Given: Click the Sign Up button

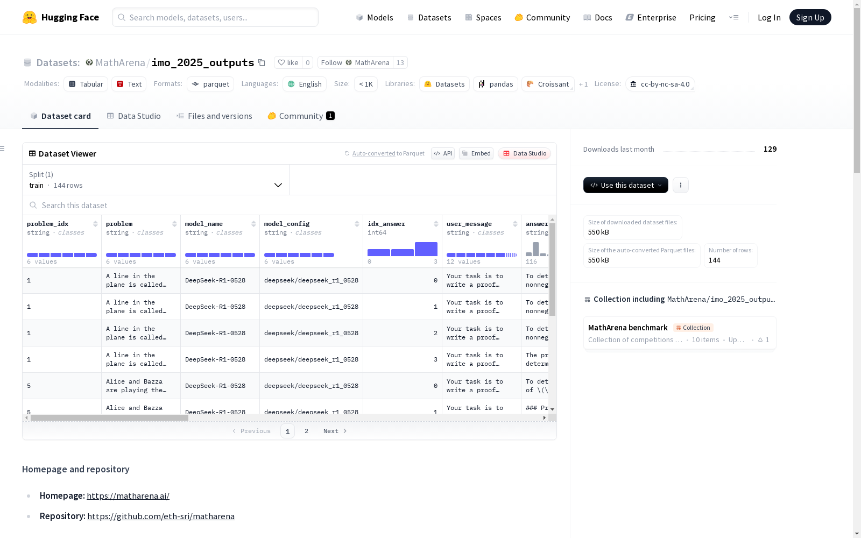Looking at the screenshot, I should (x=810, y=17).
